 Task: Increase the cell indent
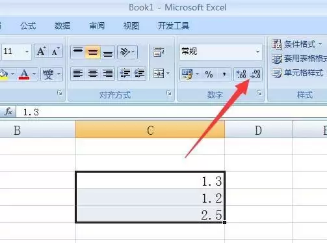coord(139,74)
